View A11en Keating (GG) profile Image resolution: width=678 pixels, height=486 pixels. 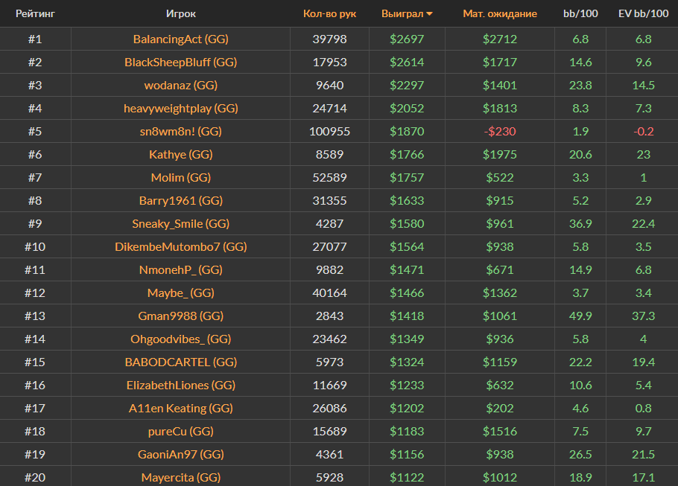tap(181, 408)
